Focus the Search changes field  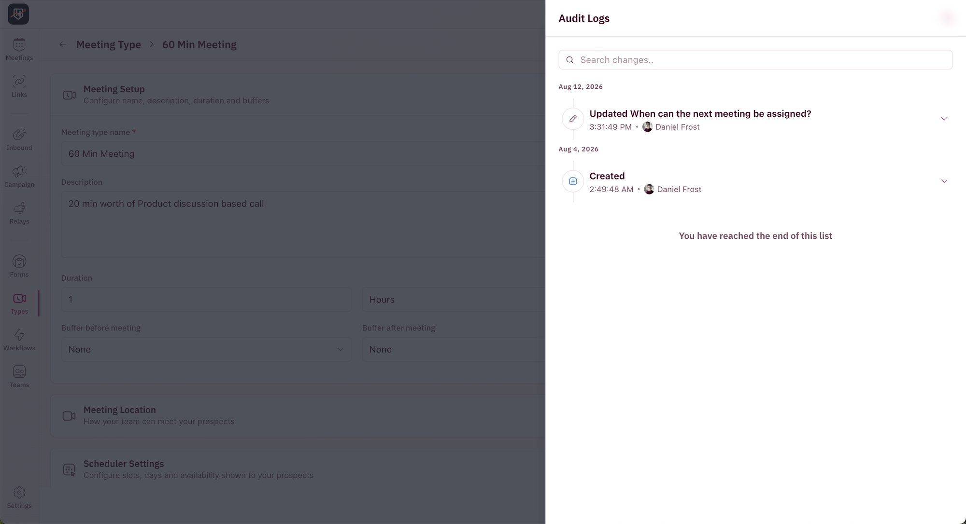[x=755, y=60]
